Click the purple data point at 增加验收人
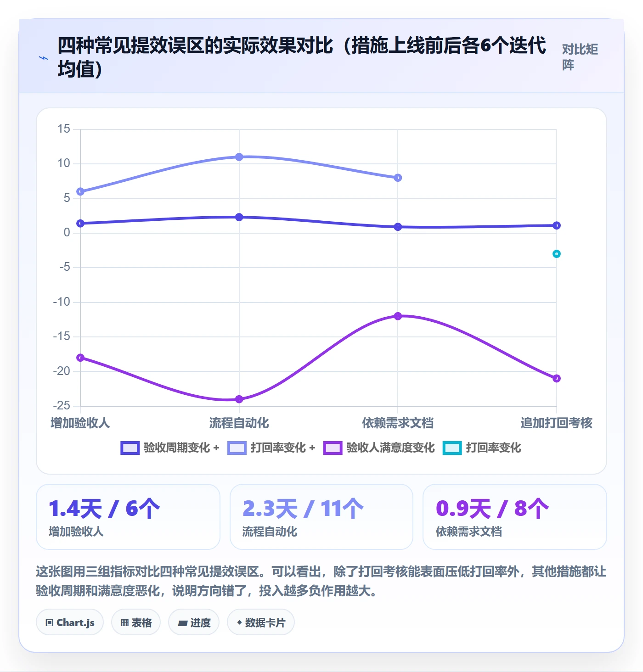643x672 pixels. click(x=80, y=358)
